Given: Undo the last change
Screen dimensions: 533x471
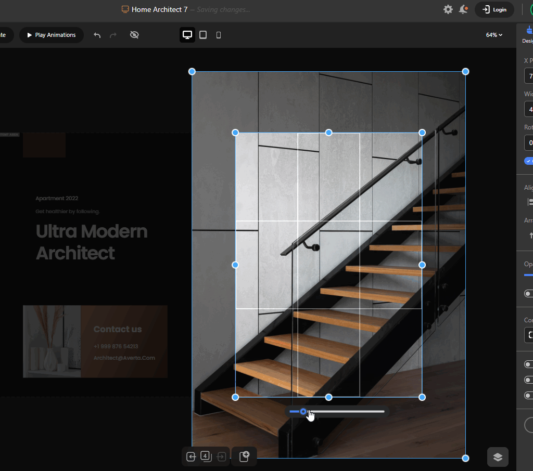Looking at the screenshot, I should point(97,35).
